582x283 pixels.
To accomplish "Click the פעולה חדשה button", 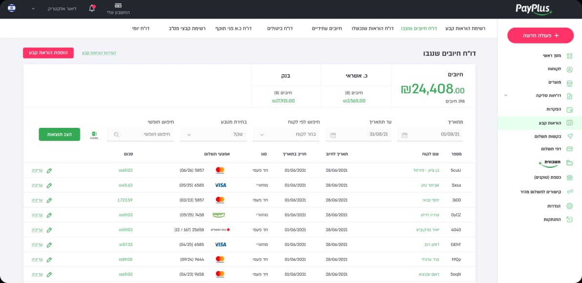I will point(540,36).
